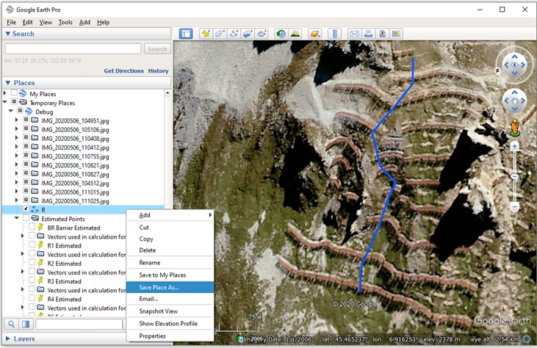Open the Ruler measuring tool

pyautogui.click(x=334, y=34)
